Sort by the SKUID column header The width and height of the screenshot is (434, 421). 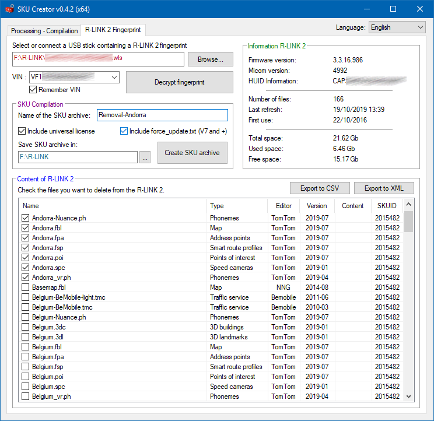coord(387,206)
